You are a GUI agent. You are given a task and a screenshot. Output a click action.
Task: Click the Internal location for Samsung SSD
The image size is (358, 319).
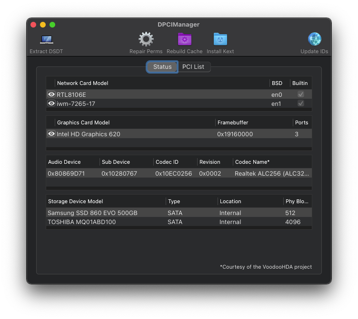(x=230, y=213)
